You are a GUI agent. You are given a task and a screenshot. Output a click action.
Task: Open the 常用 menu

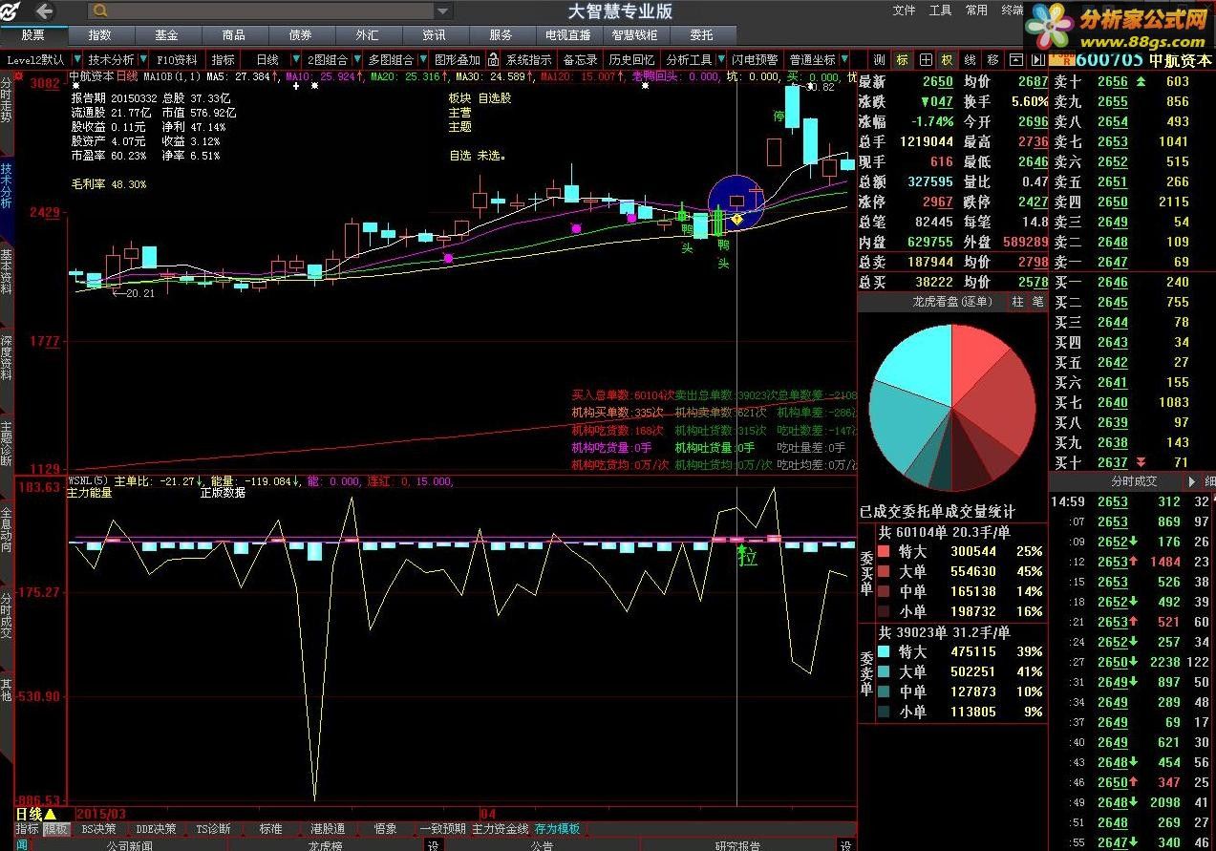click(x=976, y=11)
